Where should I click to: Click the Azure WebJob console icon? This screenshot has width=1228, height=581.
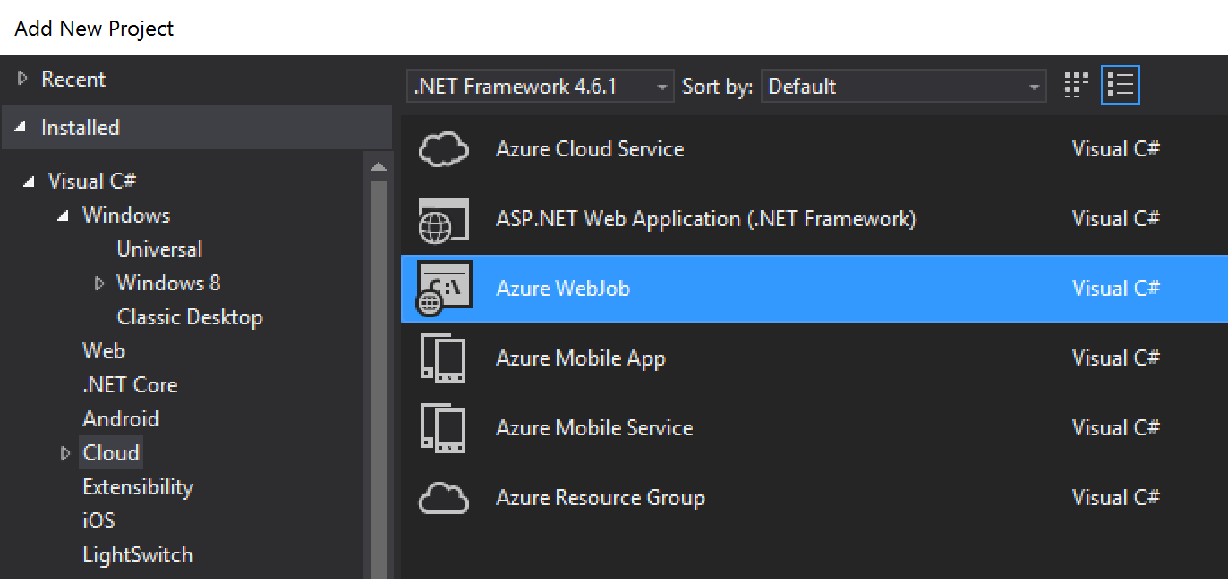coord(444,289)
